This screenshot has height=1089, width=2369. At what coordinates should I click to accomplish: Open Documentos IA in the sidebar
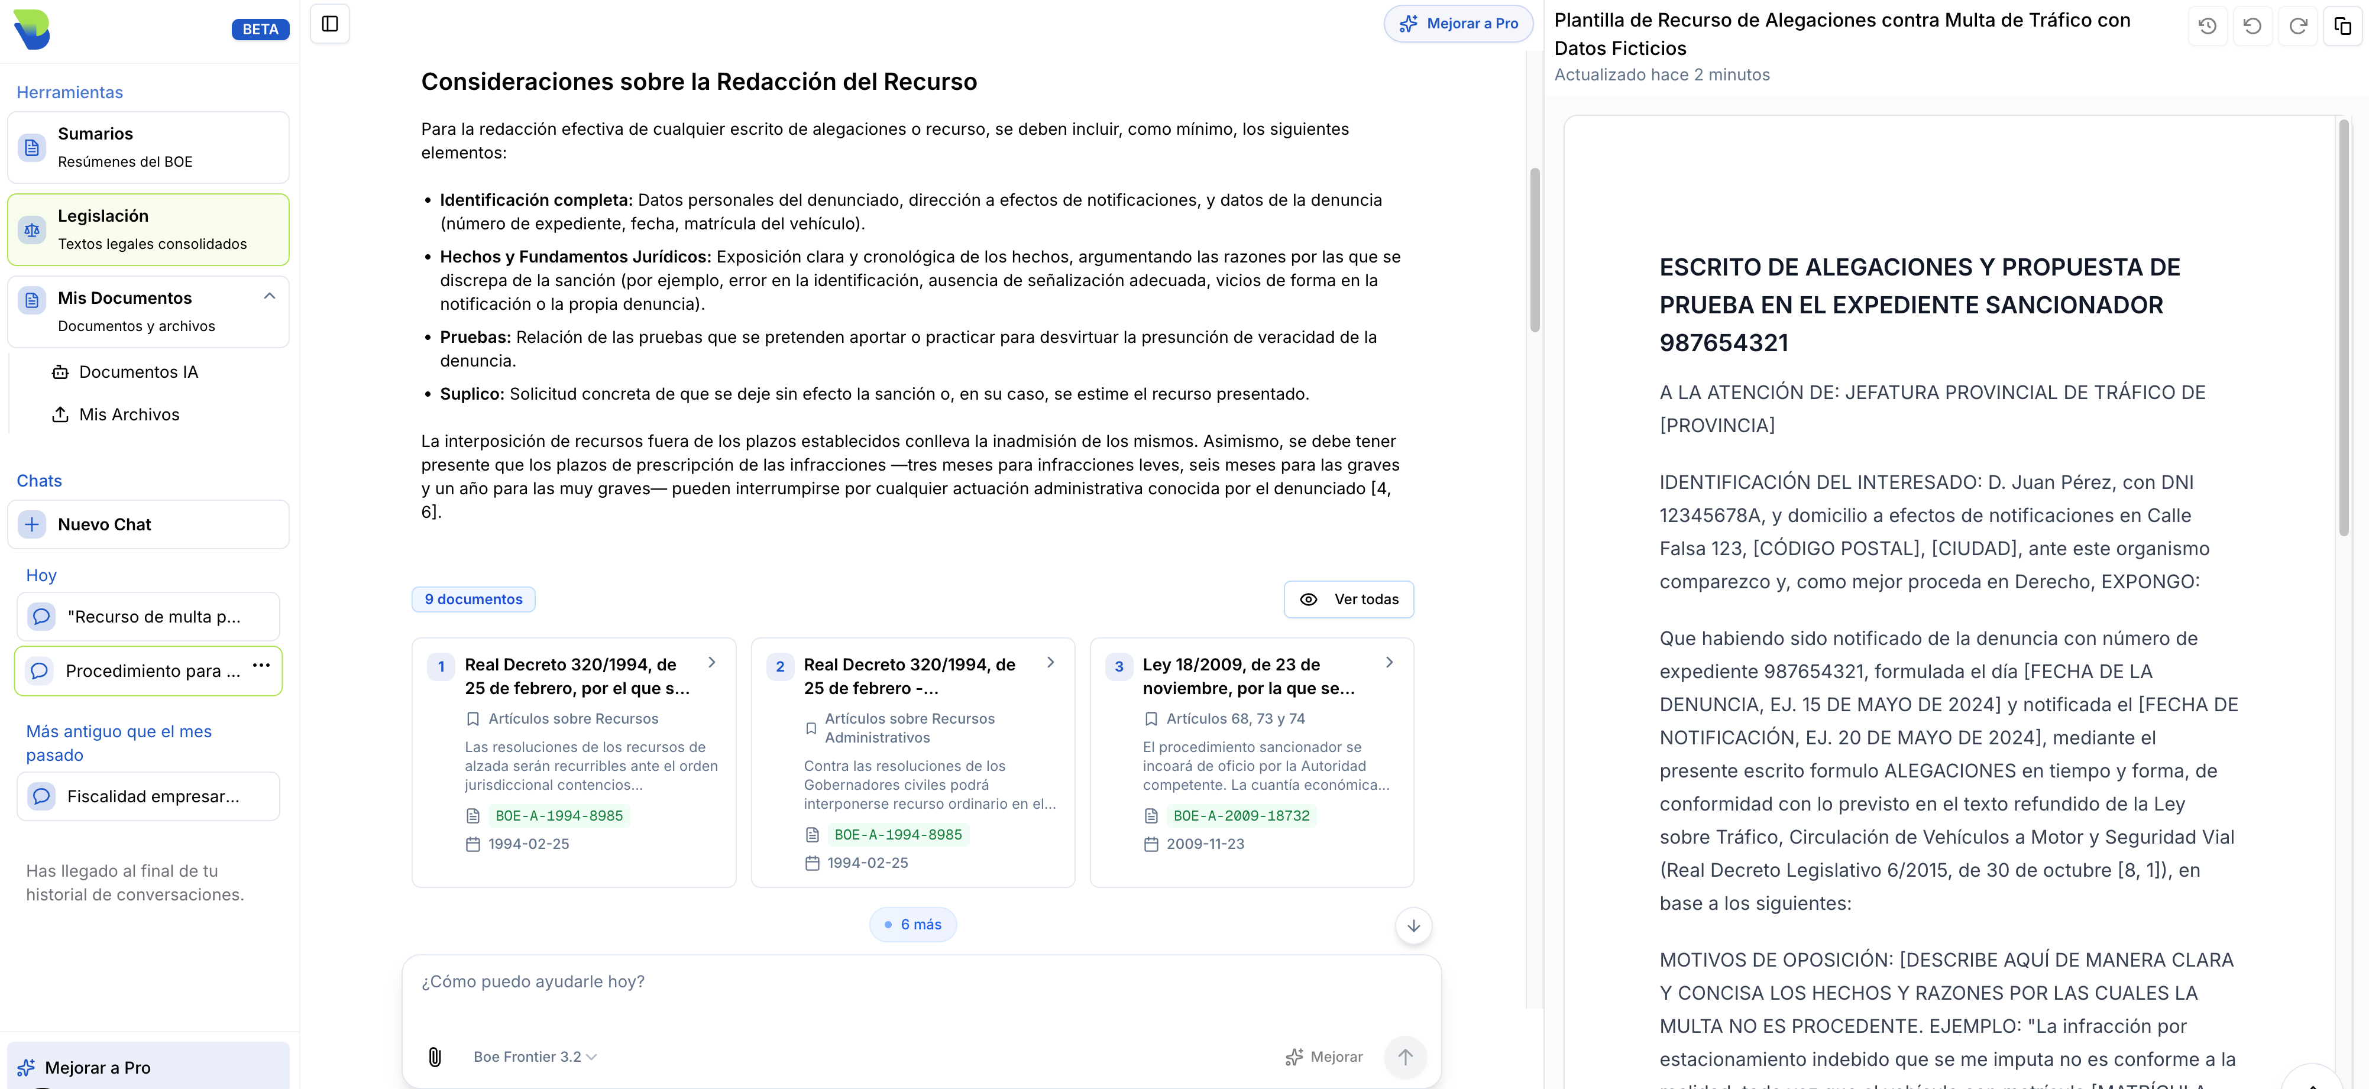point(138,372)
